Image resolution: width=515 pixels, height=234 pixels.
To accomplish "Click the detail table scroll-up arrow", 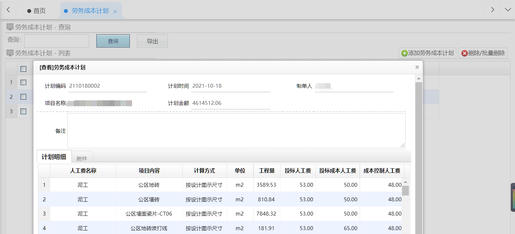I will point(405,182).
